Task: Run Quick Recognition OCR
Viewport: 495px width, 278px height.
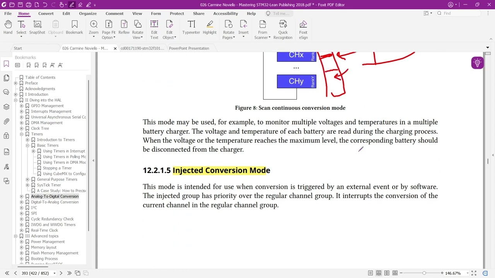Action: 283,30
